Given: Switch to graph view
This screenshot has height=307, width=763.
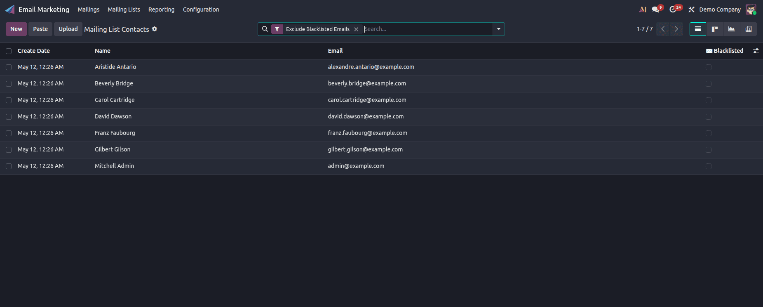Looking at the screenshot, I should (x=732, y=29).
